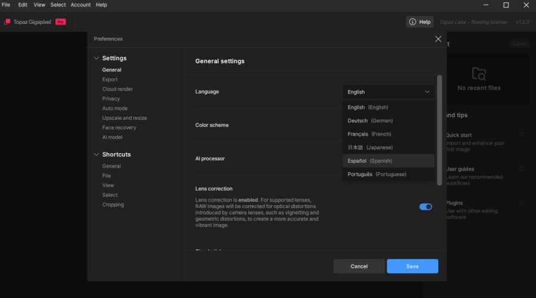Click the Help button info icon
Screen dimensions: 536x298
pyautogui.click(x=413, y=22)
